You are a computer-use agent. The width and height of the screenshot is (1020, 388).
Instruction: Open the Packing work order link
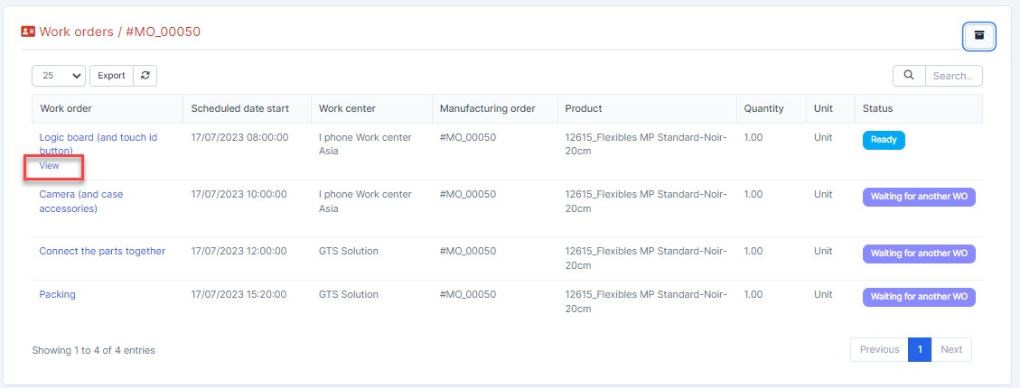point(57,295)
